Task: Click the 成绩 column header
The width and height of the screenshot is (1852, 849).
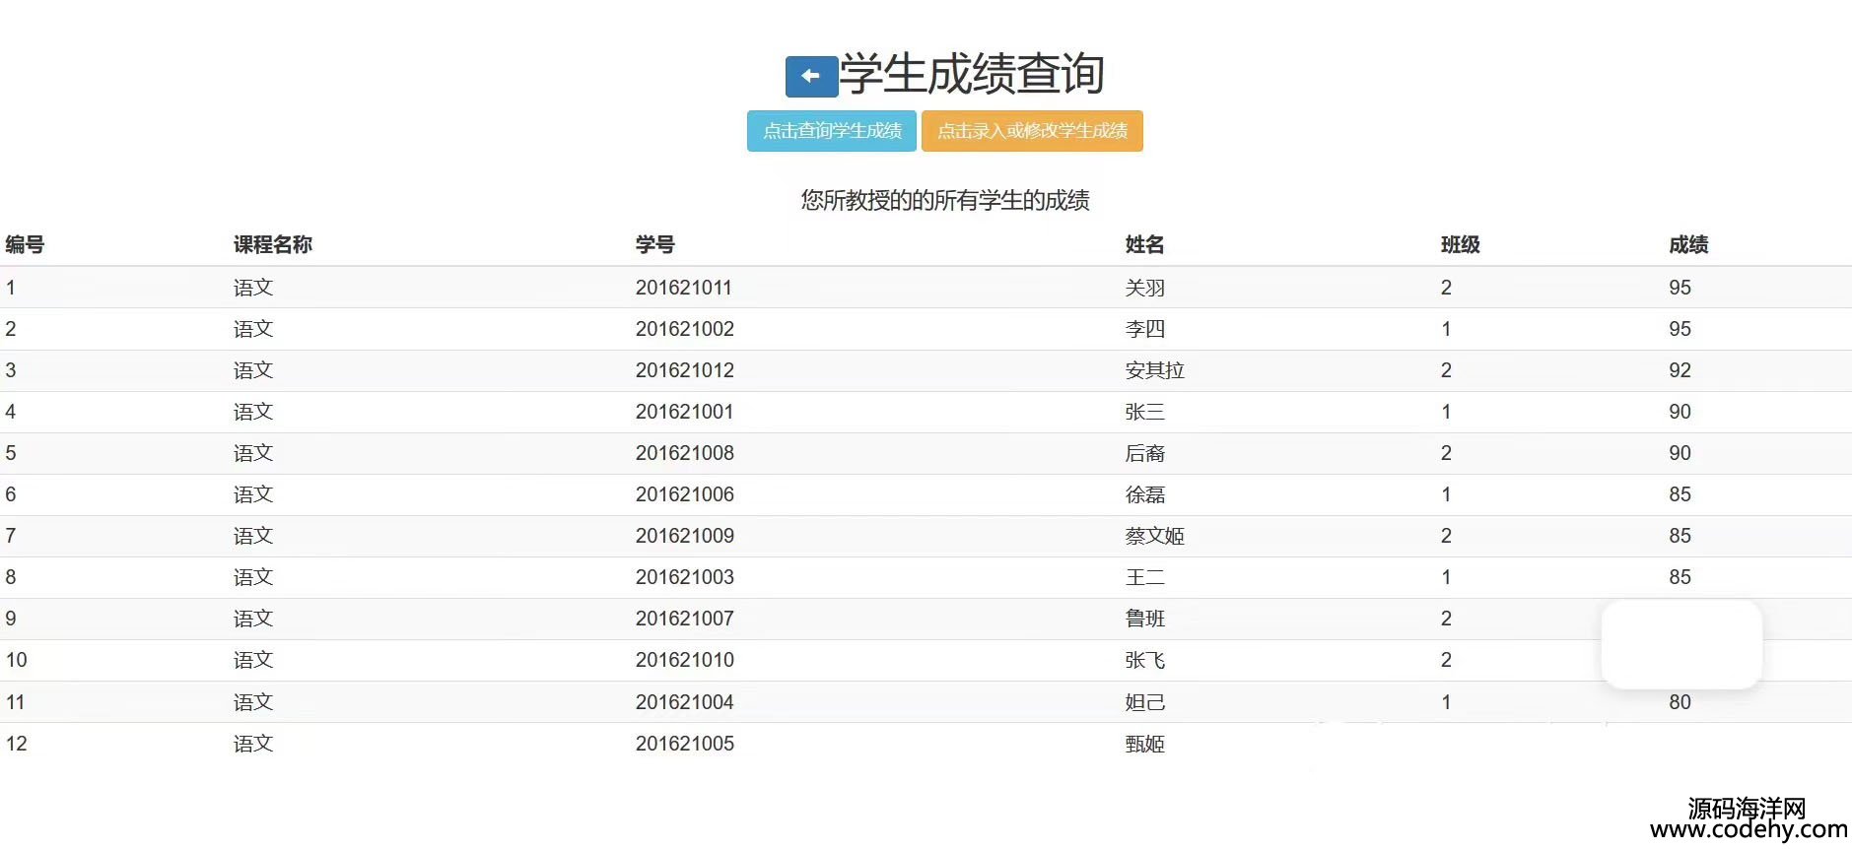Action: [1687, 245]
